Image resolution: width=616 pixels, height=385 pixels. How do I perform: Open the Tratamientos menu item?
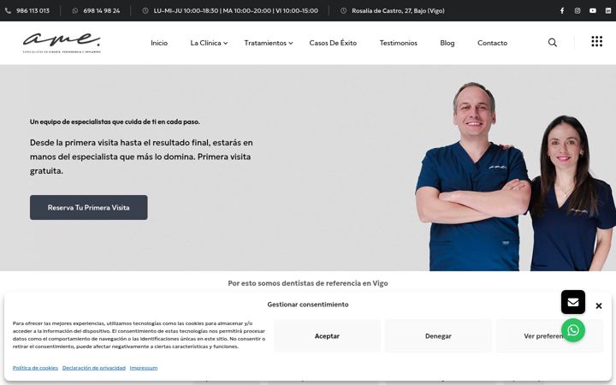265,43
